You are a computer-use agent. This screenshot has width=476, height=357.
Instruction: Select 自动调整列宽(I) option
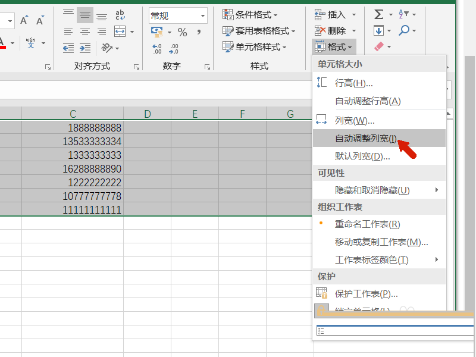(x=379, y=138)
